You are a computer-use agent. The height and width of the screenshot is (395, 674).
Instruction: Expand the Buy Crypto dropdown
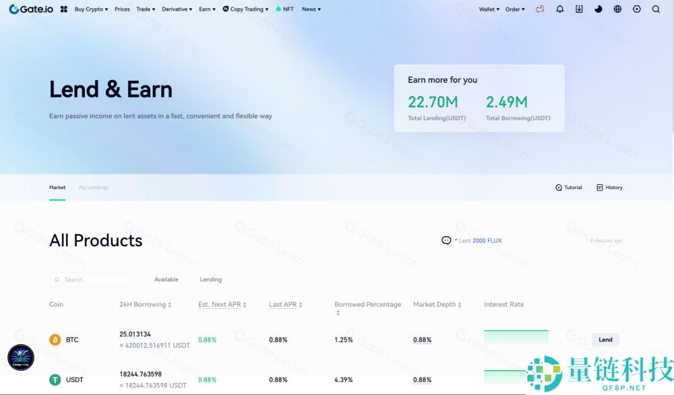pyautogui.click(x=91, y=9)
